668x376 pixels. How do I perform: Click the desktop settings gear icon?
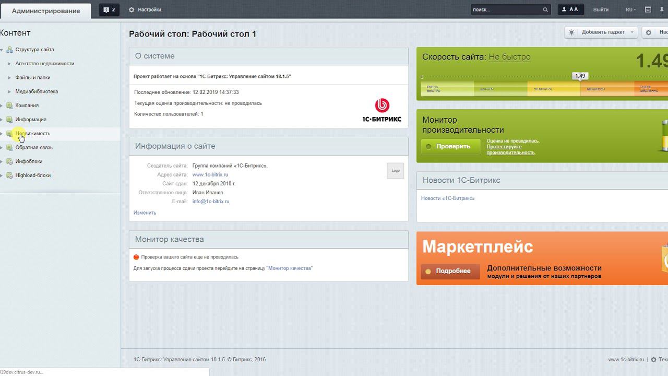click(x=649, y=32)
